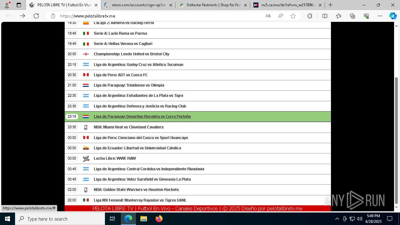
Task: Switch to the nv5.casino tab
Action: pyautogui.click(x=288, y=5)
